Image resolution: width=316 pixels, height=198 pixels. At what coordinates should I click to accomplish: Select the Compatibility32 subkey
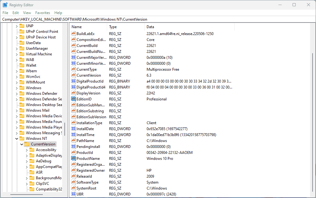point(49,189)
